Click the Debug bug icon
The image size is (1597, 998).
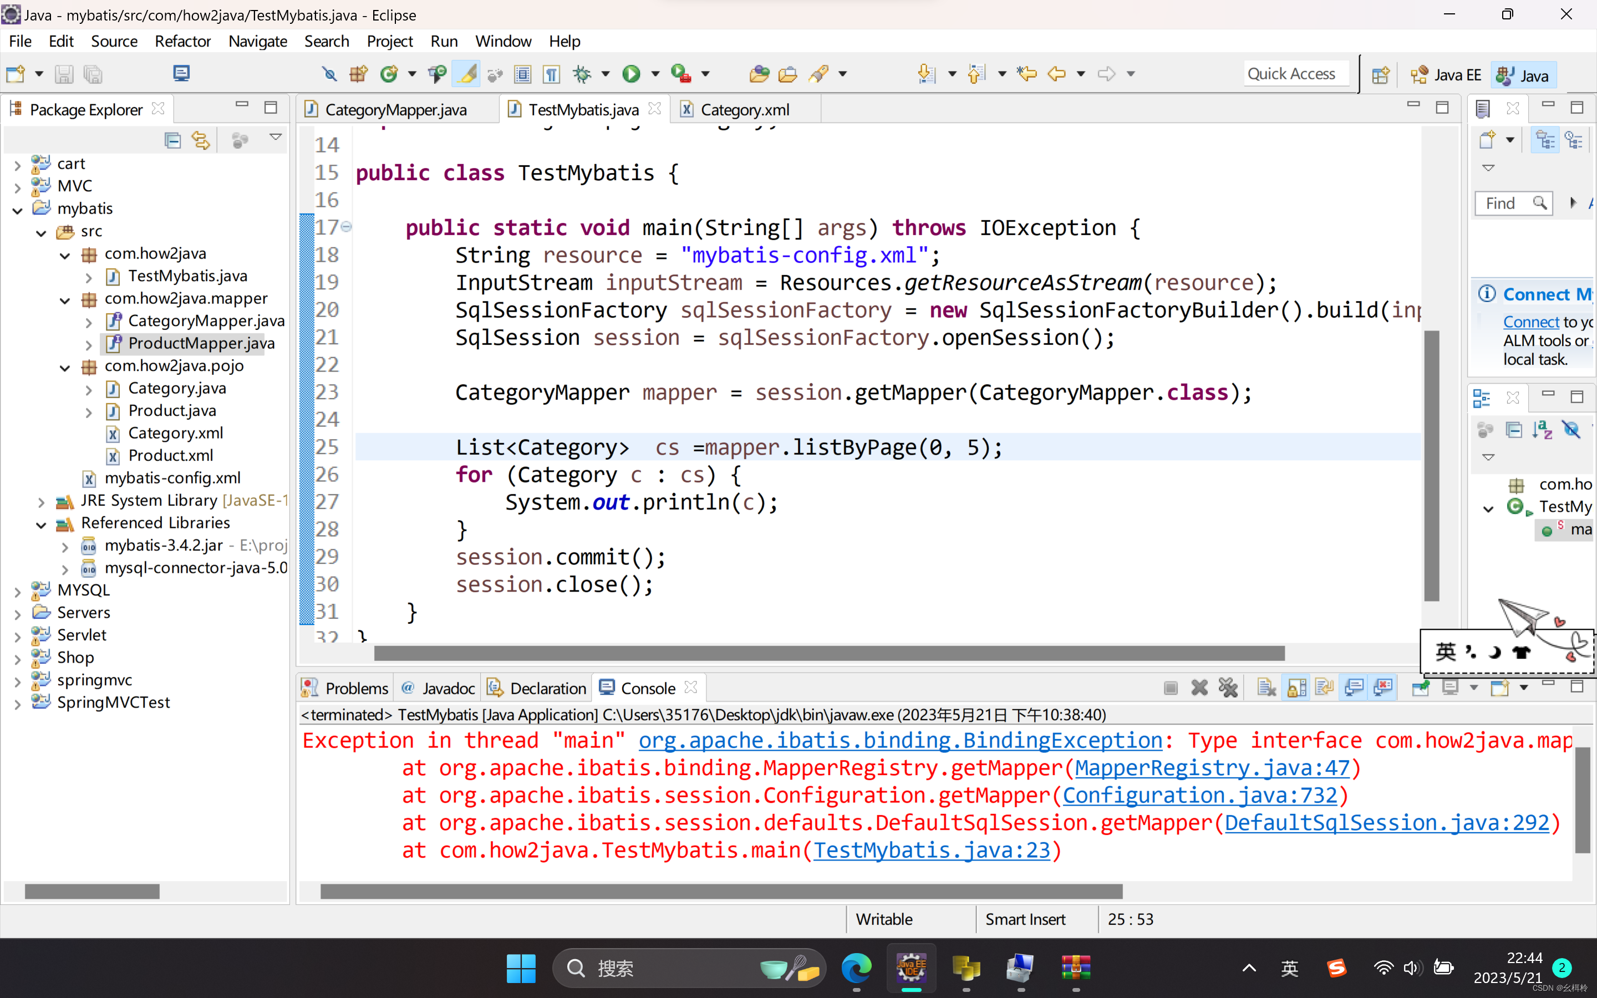pyautogui.click(x=582, y=74)
